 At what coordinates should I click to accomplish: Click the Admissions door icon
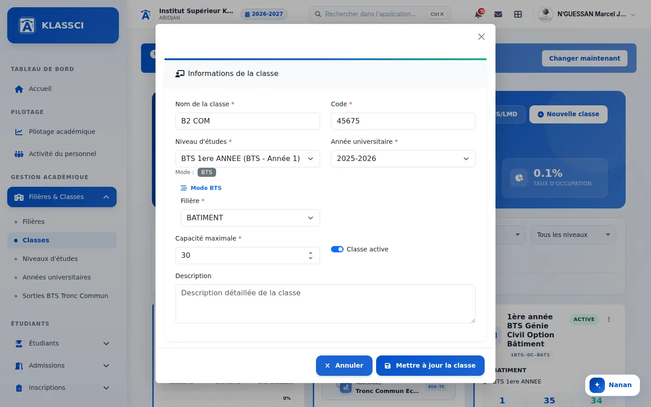pyautogui.click(x=19, y=366)
